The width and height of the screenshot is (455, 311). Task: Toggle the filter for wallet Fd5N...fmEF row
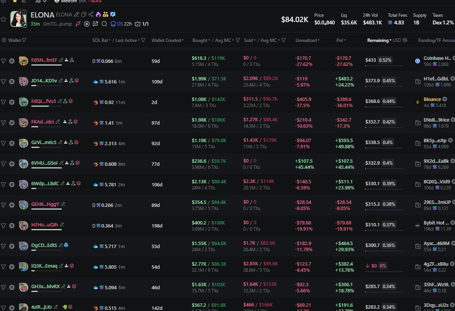pos(3,60)
